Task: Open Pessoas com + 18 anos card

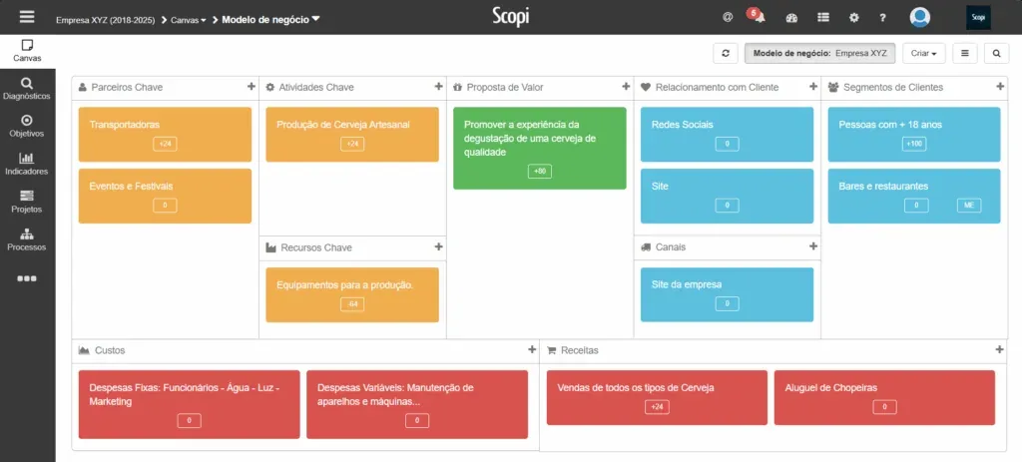Action: pyautogui.click(x=914, y=135)
